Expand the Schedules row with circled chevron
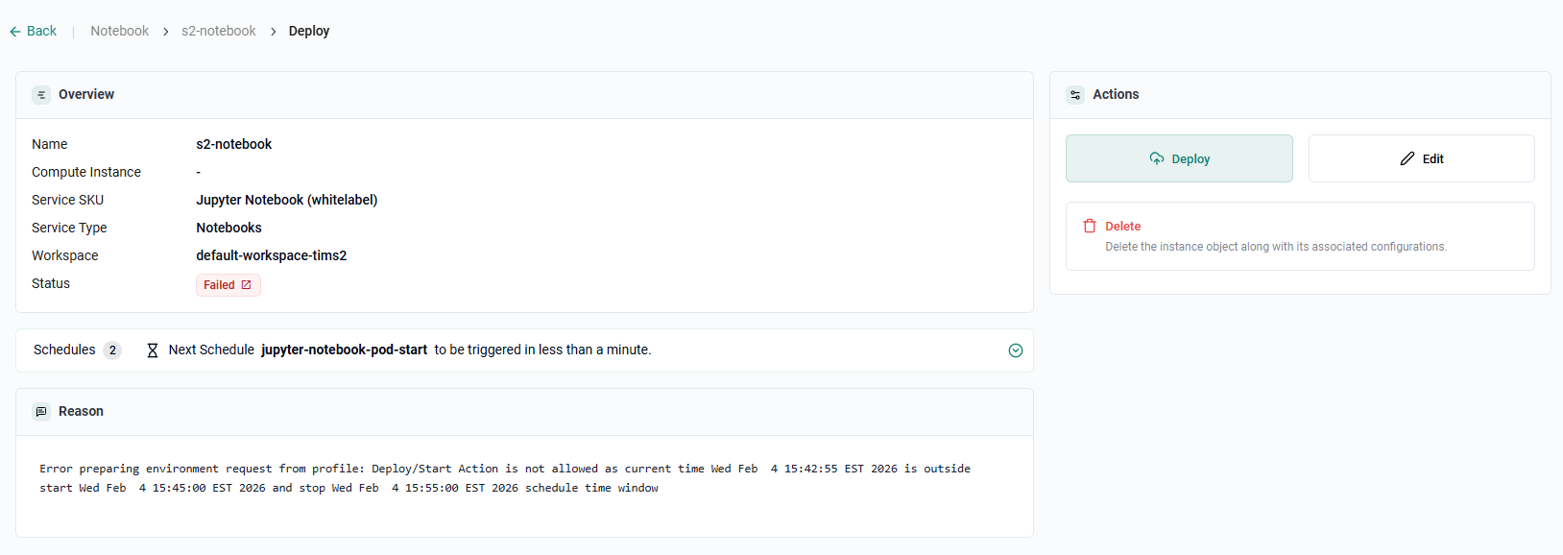 [x=1016, y=350]
